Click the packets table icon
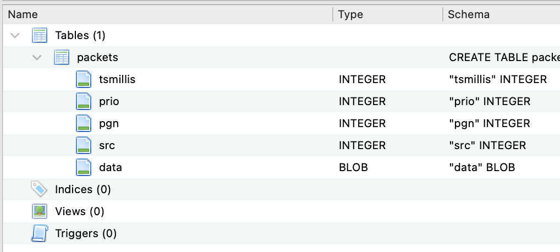The height and width of the screenshot is (252, 560). (62, 57)
